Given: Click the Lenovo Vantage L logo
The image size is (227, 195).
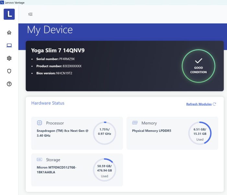Looking at the screenshot, I should click(9, 14).
